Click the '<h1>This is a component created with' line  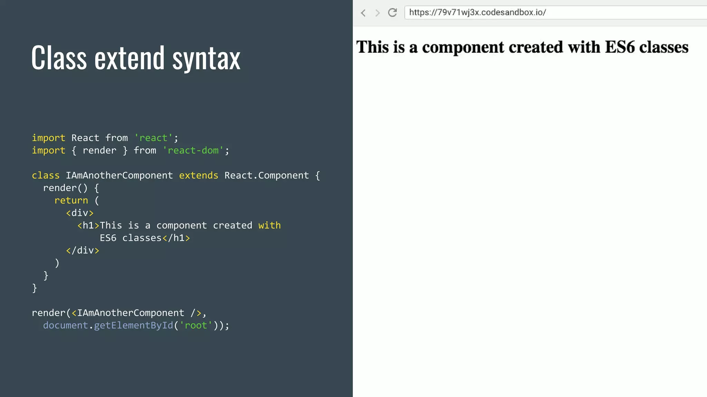[179, 225]
